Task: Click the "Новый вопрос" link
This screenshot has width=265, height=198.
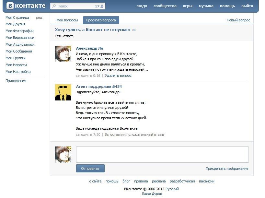Action: (x=238, y=20)
